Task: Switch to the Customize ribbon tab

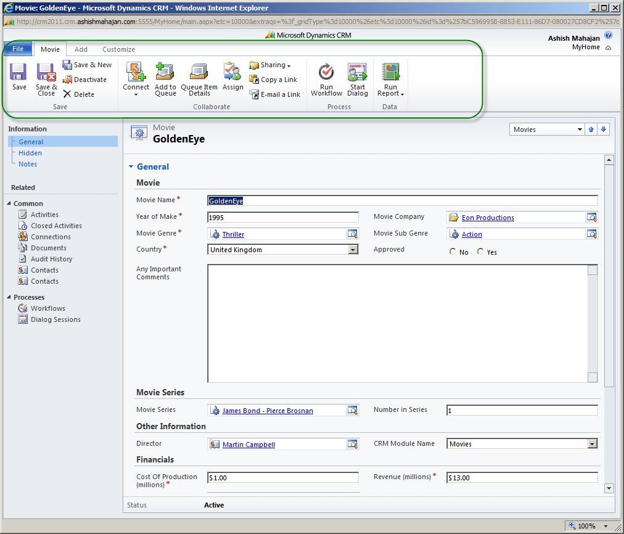Action: [118, 49]
